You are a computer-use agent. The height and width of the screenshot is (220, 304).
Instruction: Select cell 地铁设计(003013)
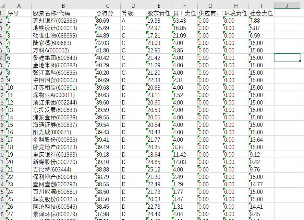63,28
